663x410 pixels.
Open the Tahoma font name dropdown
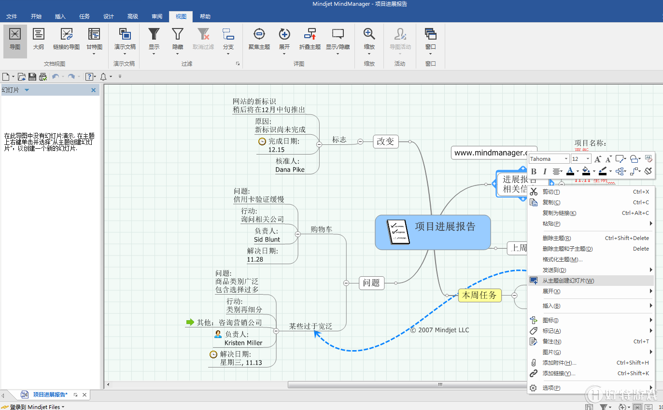566,159
